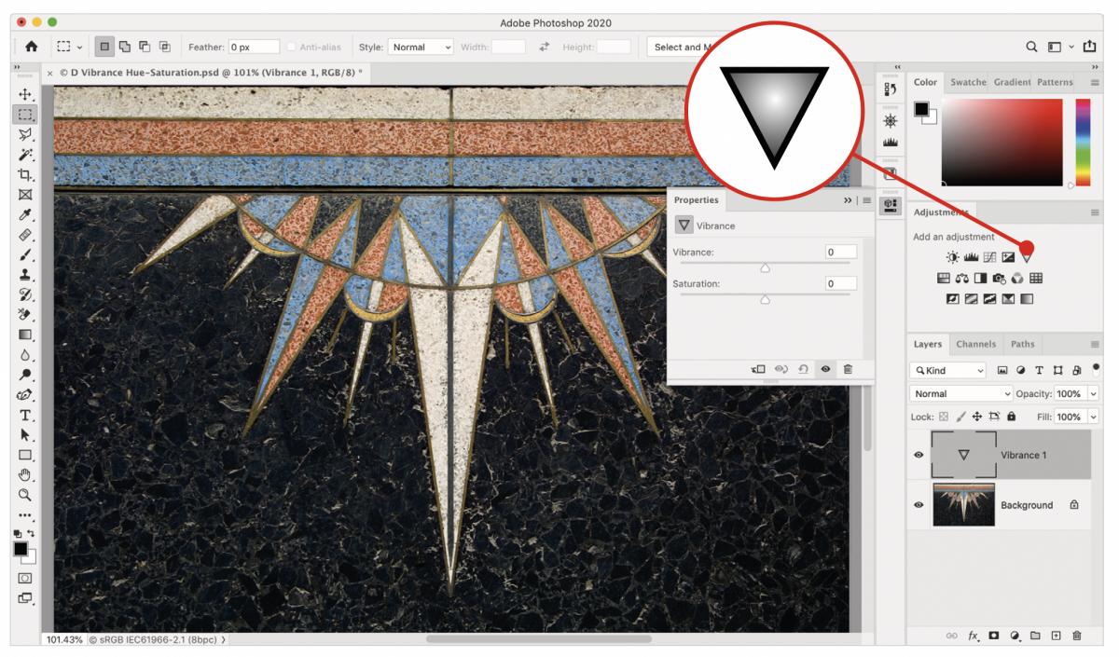Select the Horizontal Type tool
This screenshot has width=1119, height=657.
pyautogui.click(x=25, y=416)
